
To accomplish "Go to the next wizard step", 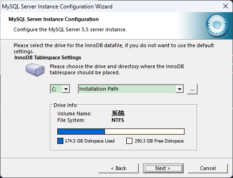I will coord(163,168).
